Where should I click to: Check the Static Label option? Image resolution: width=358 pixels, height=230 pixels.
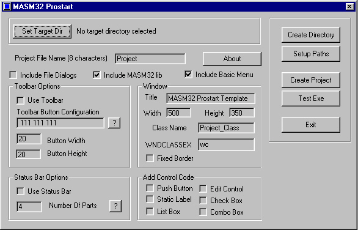click(150, 199)
